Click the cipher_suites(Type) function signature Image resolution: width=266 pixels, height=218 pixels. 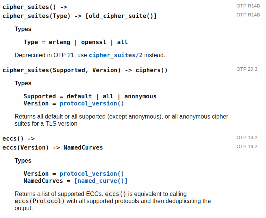click(79, 16)
